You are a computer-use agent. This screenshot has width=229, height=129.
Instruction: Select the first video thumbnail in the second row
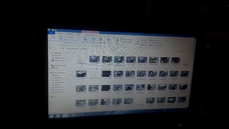[81, 74]
